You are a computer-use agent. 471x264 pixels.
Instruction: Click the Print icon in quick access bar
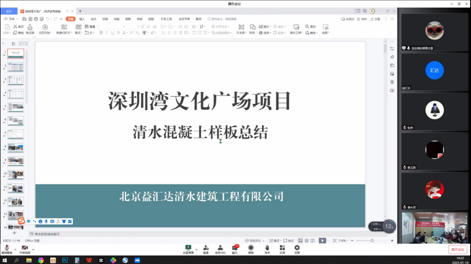point(36,19)
